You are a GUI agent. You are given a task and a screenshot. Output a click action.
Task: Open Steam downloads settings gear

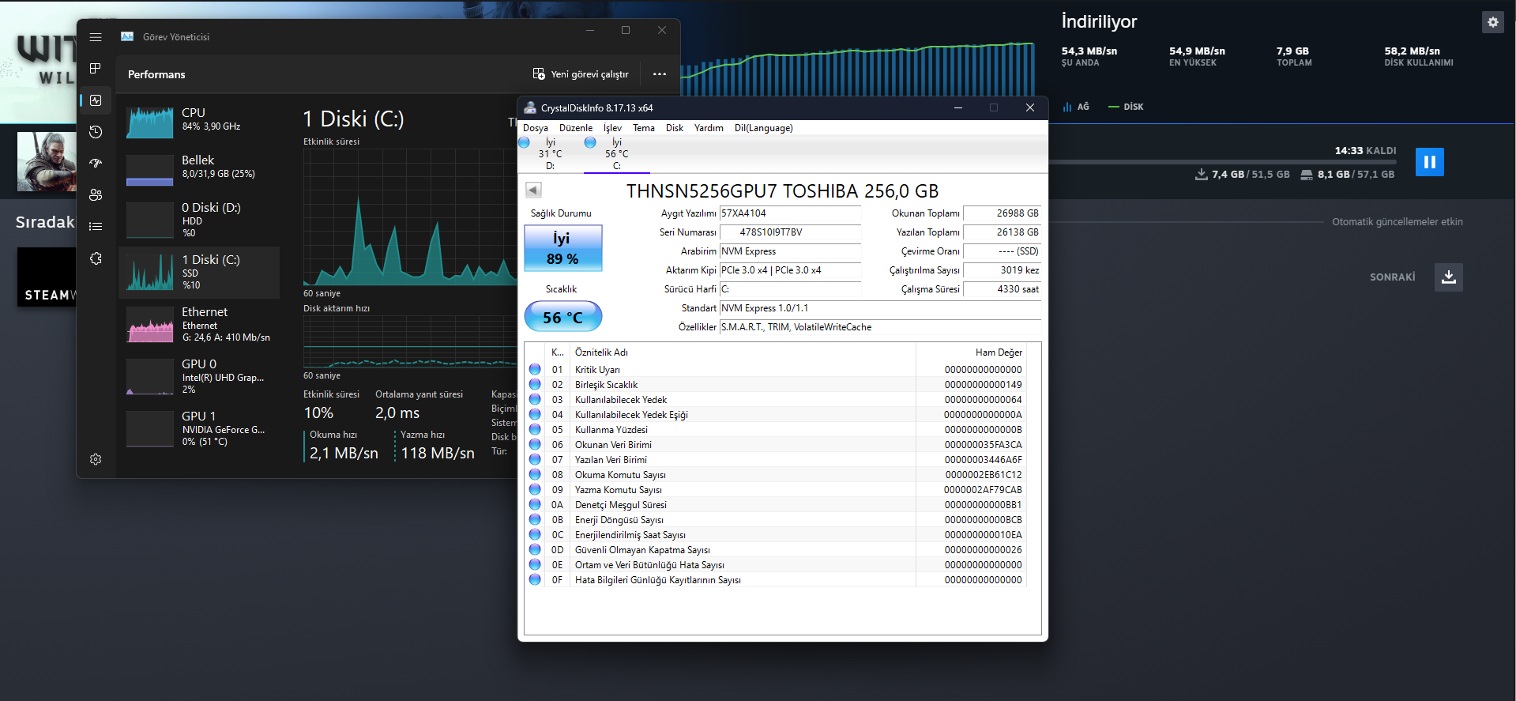pos(1492,22)
